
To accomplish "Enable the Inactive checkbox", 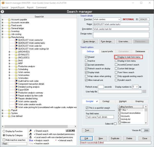I will [x=86, y=61].
